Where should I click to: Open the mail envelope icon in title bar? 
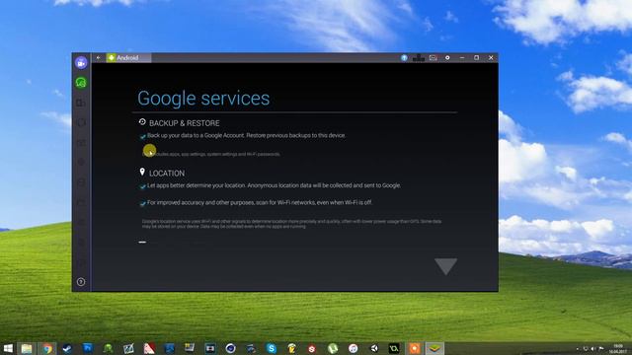click(x=433, y=58)
